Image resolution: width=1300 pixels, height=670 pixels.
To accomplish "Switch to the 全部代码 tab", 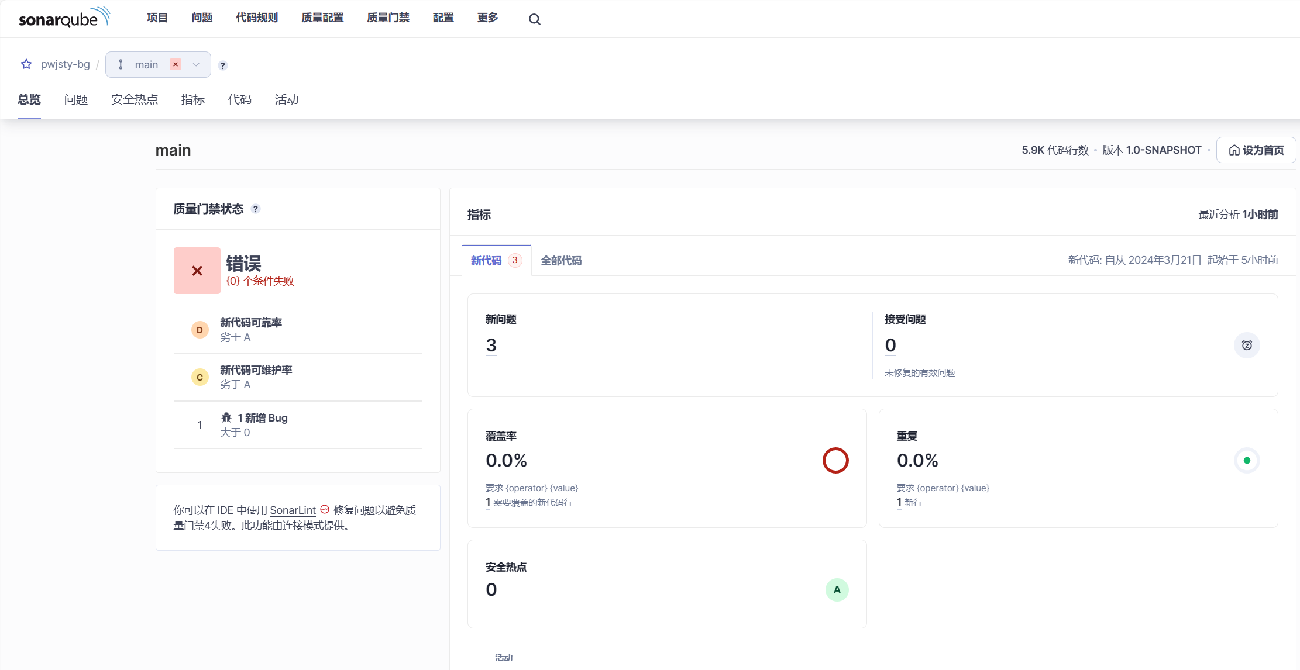I will [x=560, y=261].
